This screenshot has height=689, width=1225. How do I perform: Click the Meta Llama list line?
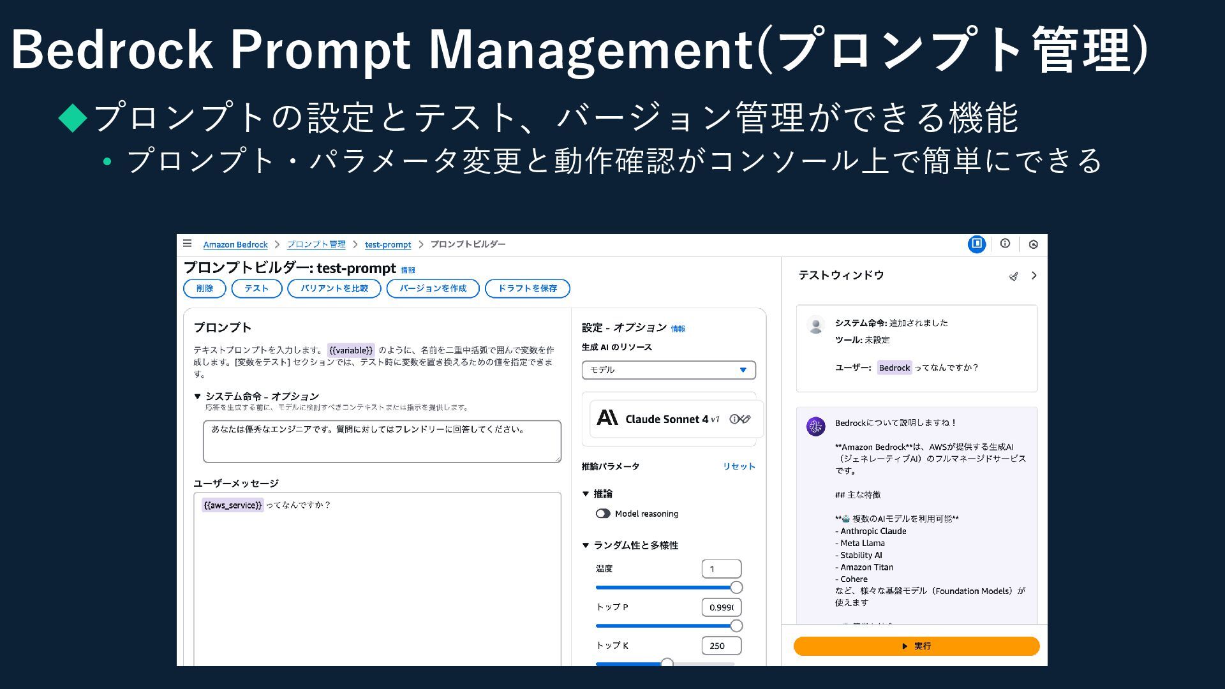(859, 543)
